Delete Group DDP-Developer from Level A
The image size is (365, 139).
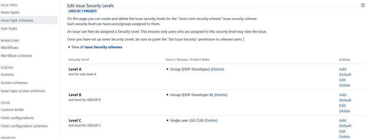[x=218, y=69]
